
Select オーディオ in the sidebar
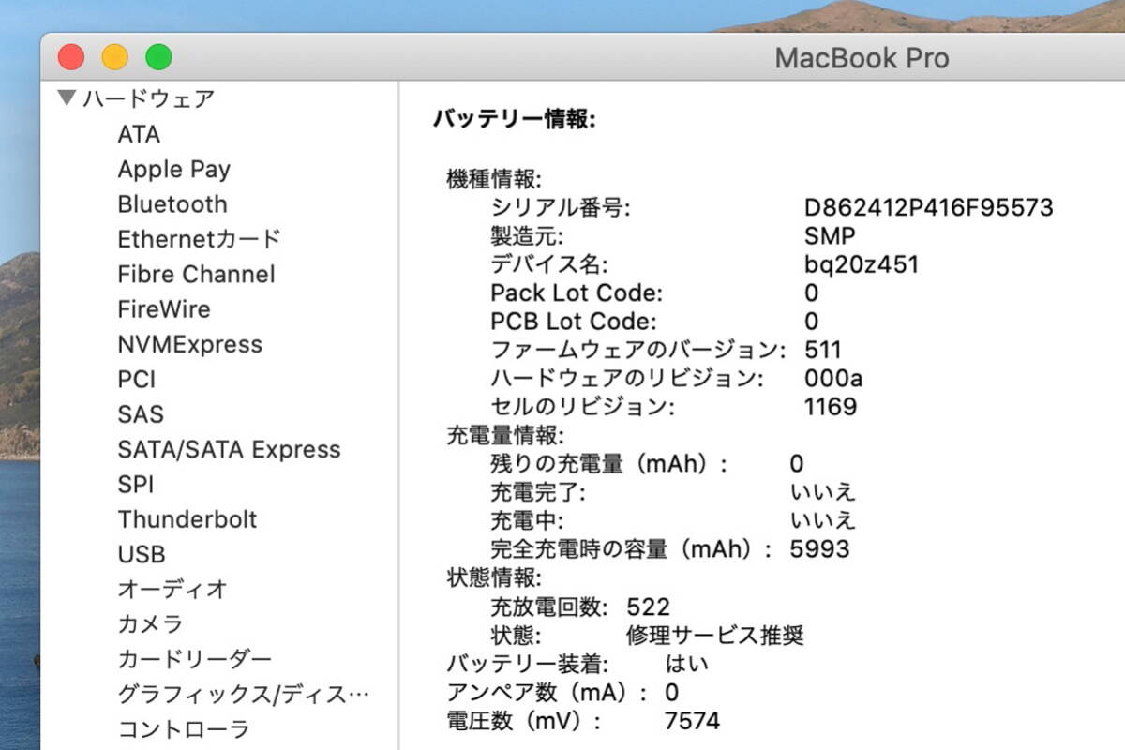click(172, 590)
